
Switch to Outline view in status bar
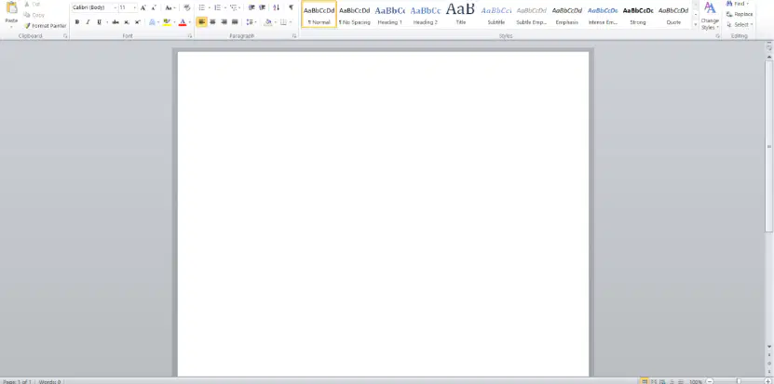click(672, 381)
